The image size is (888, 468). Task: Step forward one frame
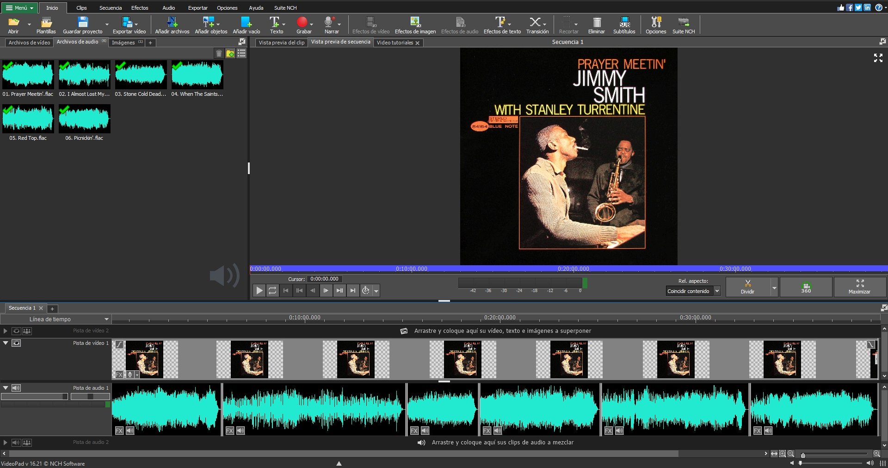pyautogui.click(x=326, y=290)
